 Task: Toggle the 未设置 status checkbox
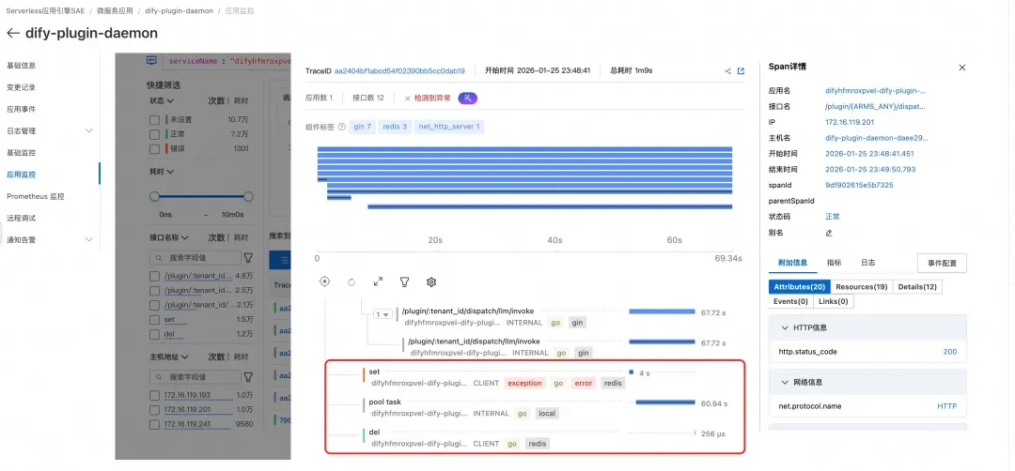click(x=154, y=119)
